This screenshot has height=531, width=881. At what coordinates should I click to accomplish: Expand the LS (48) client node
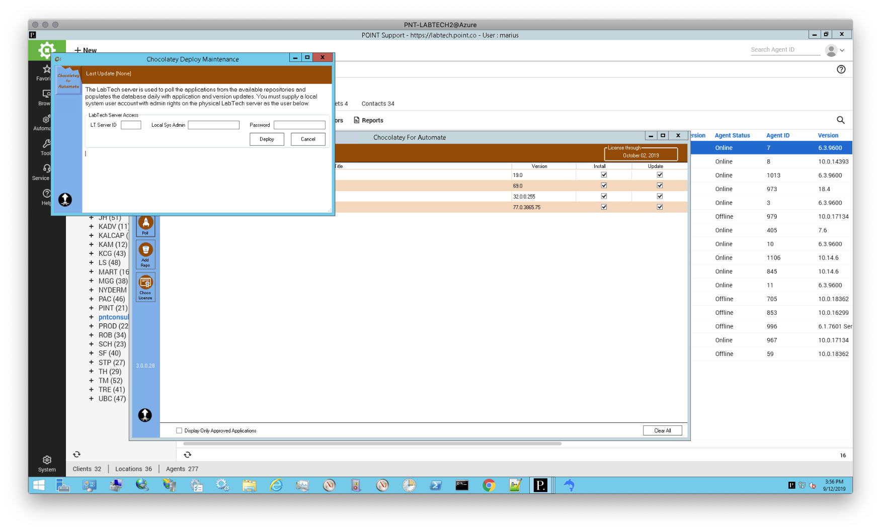(x=91, y=262)
